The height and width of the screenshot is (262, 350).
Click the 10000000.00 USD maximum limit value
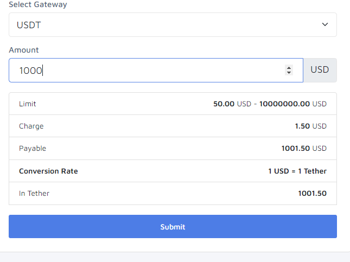(293, 104)
